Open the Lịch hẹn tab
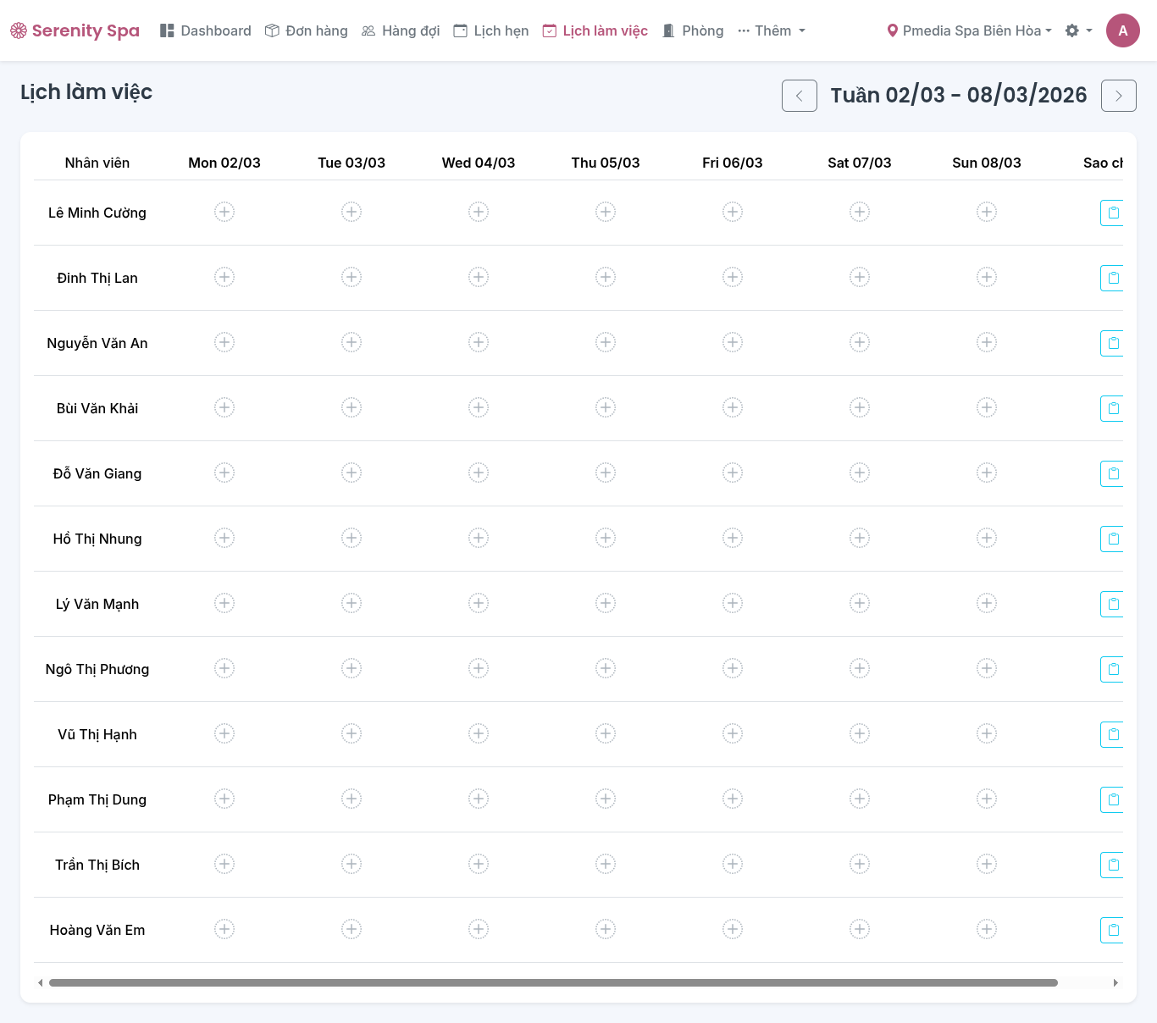This screenshot has width=1157, height=1023. [491, 30]
